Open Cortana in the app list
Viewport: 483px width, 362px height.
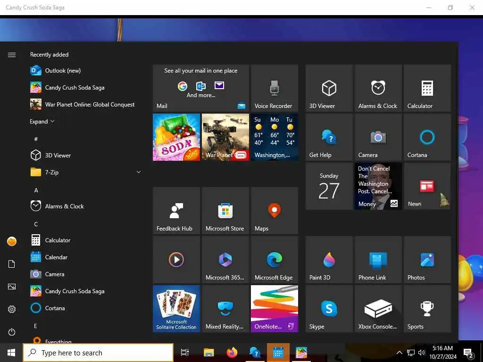[x=86, y=308]
